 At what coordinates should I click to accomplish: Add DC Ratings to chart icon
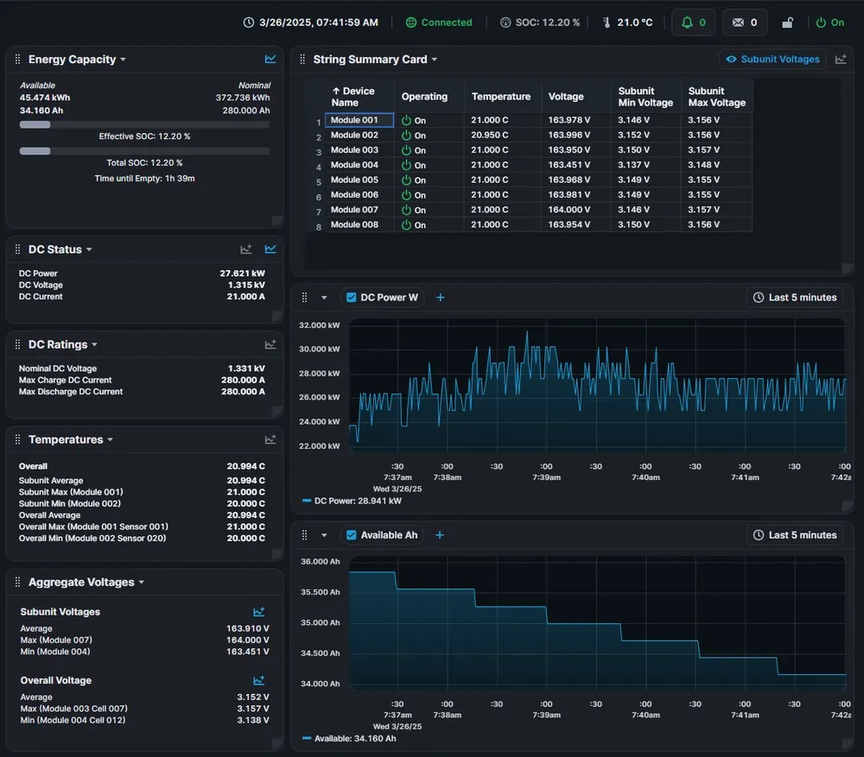[x=270, y=344]
